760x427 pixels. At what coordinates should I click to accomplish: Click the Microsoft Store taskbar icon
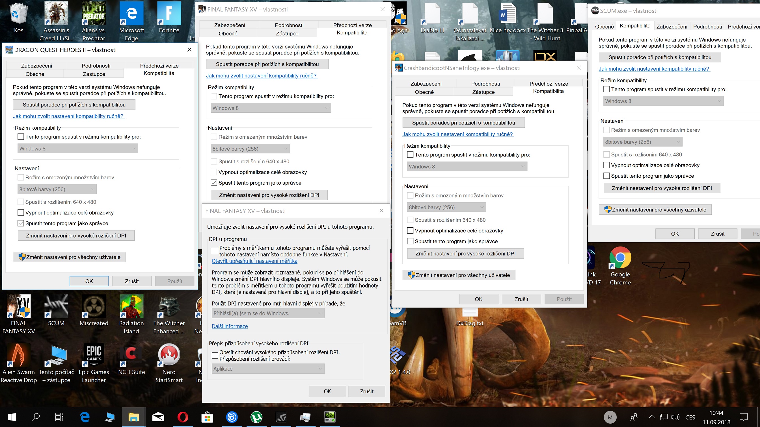[x=207, y=417]
